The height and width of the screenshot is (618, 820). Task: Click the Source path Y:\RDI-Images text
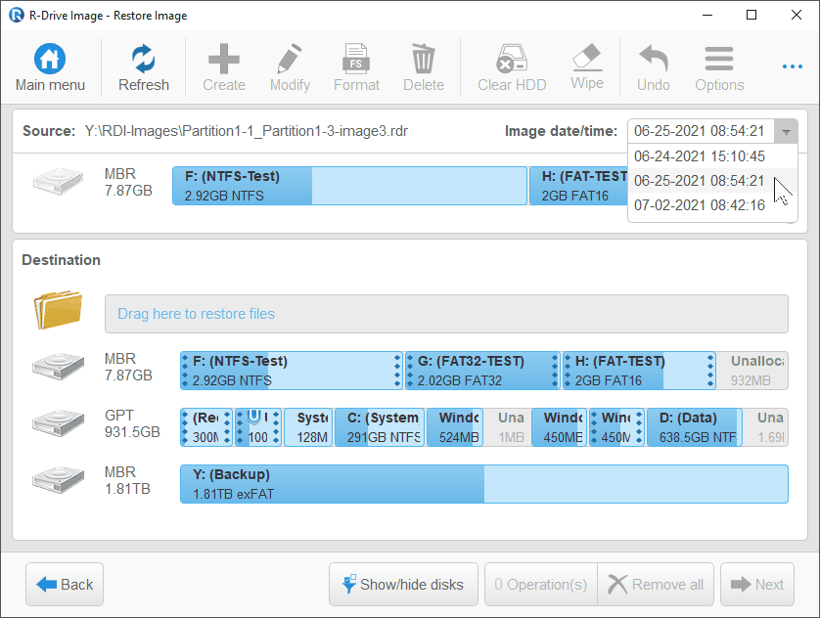pyautogui.click(x=247, y=131)
